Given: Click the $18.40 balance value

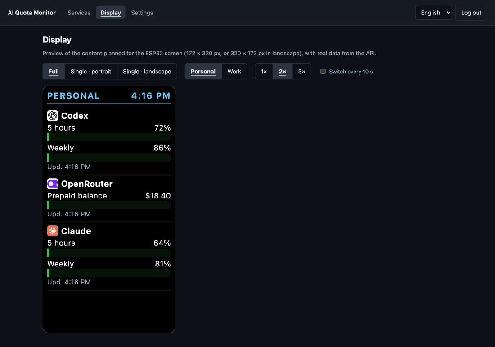Looking at the screenshot, I should click(158, 196).
